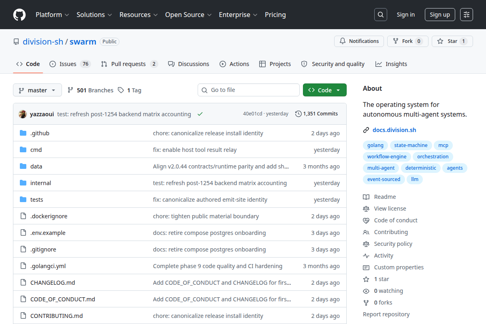Click the file icon for .dockerignore

click(23, 216)
